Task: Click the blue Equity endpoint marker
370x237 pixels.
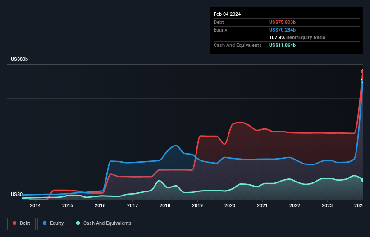Action: click(362, 81)
